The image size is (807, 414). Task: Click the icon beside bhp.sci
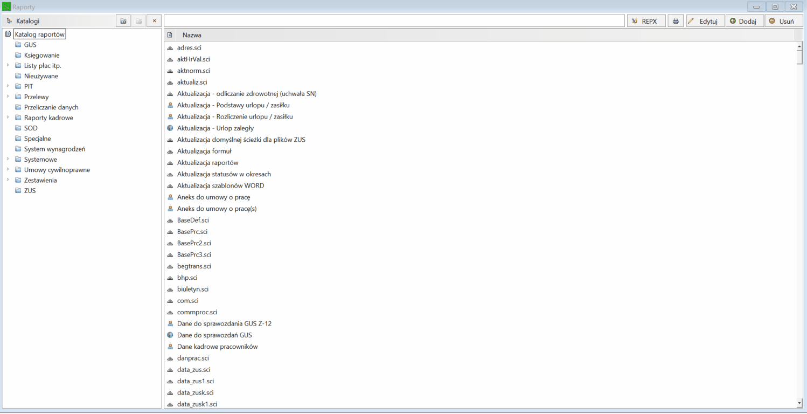(170, 278)
